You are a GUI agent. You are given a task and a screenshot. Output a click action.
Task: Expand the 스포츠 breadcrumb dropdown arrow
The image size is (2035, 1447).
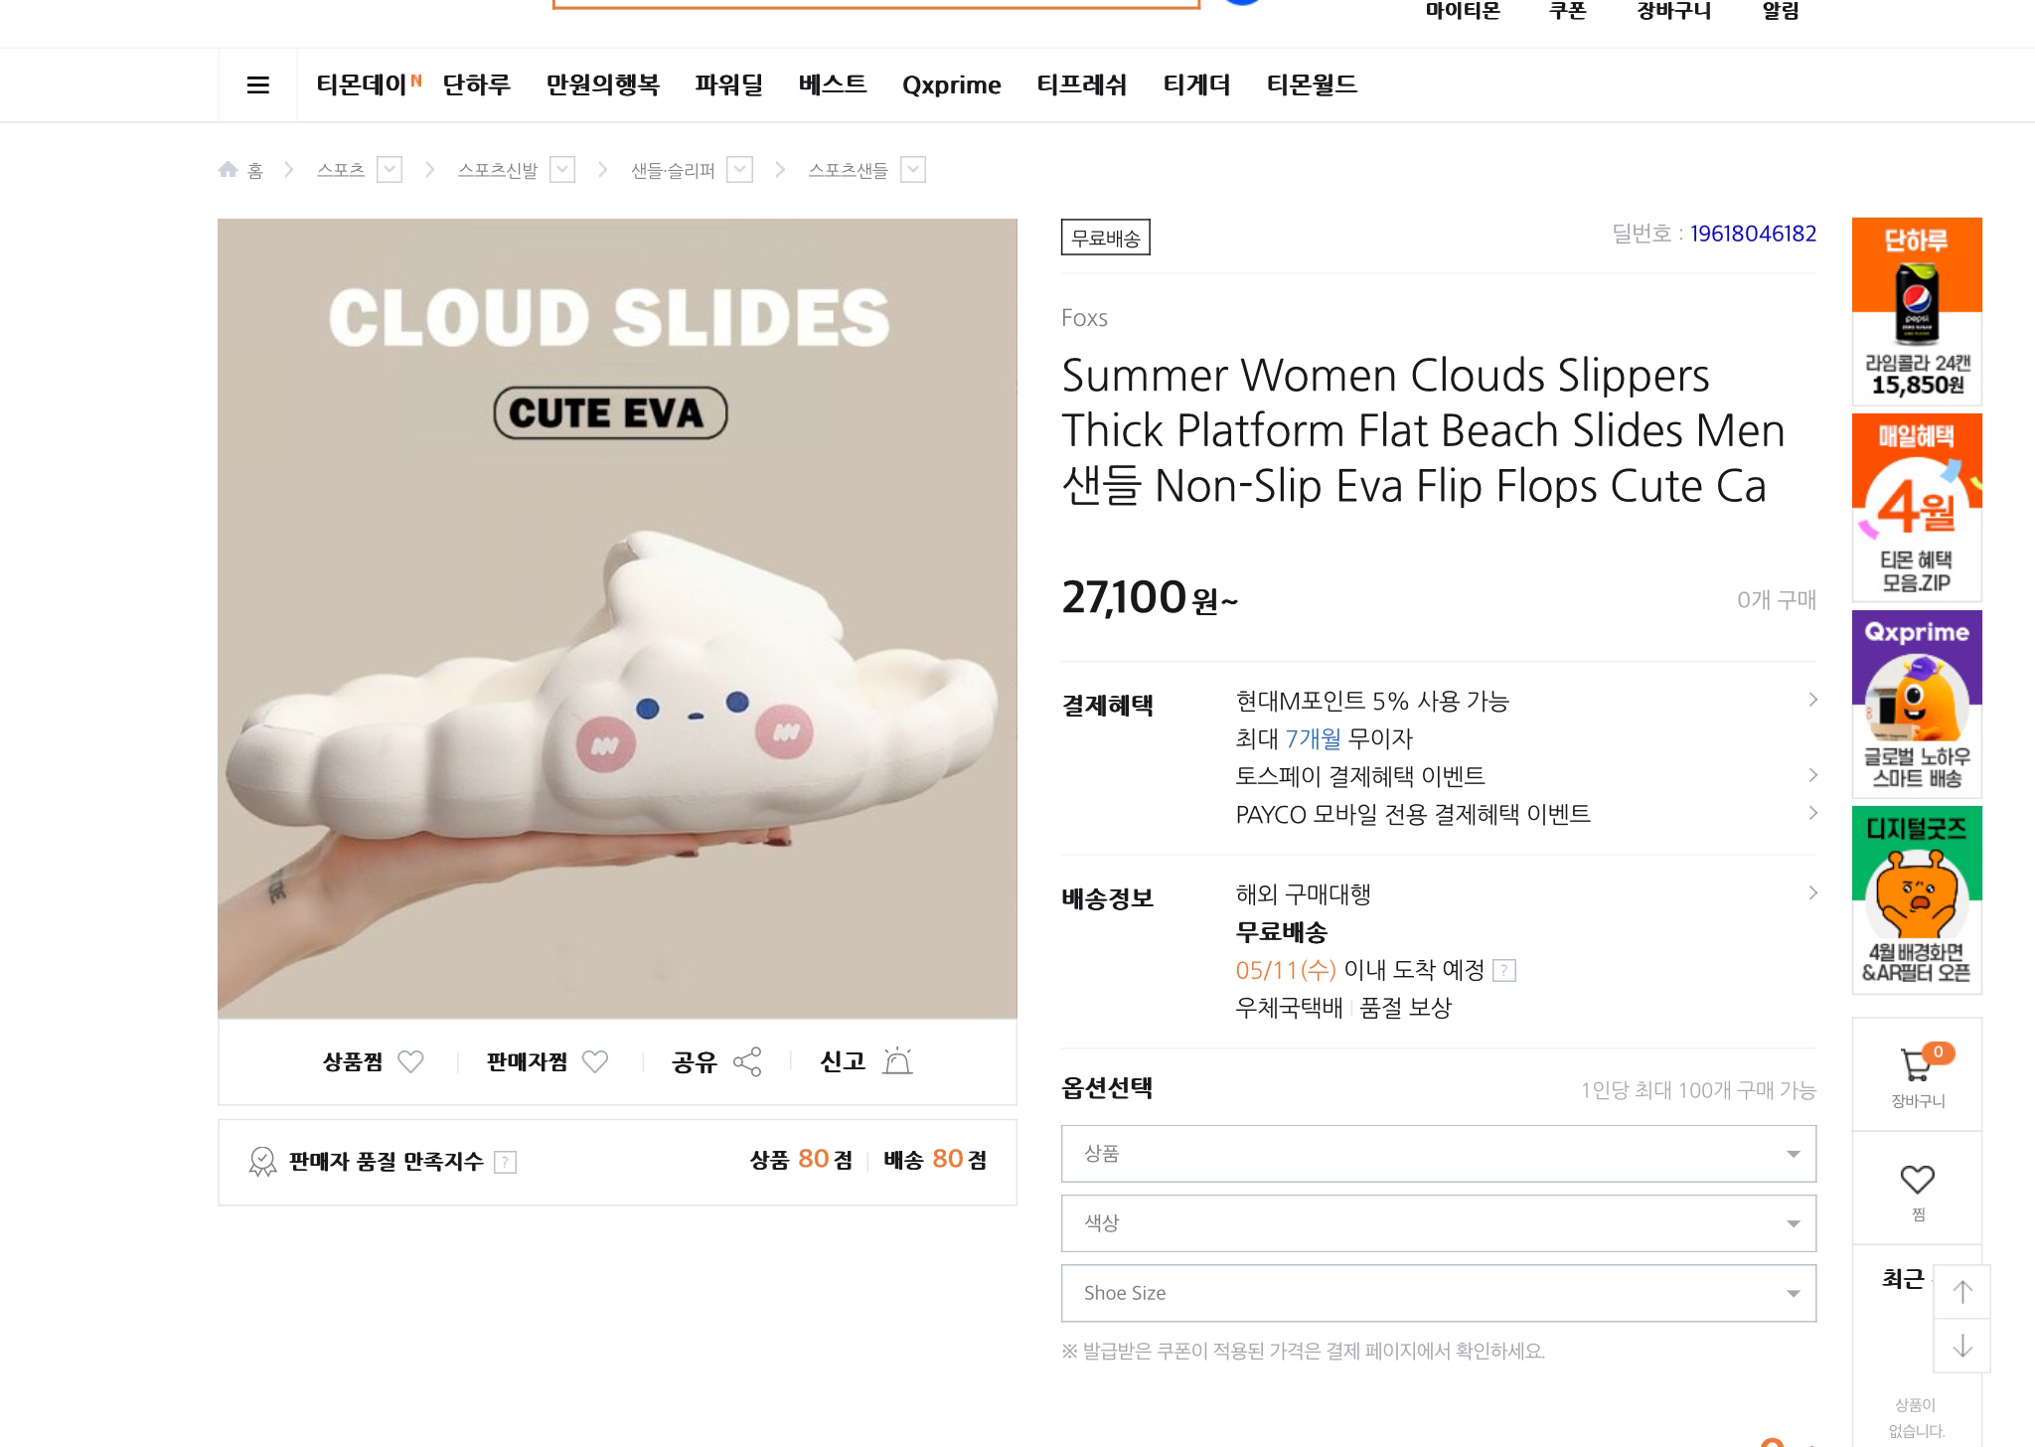coord(390,170)
